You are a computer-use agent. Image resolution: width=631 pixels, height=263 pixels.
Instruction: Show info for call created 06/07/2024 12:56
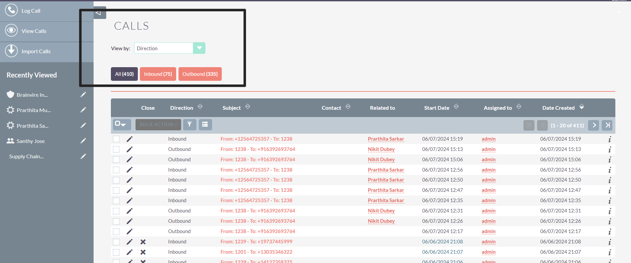(x=609, y=170)
